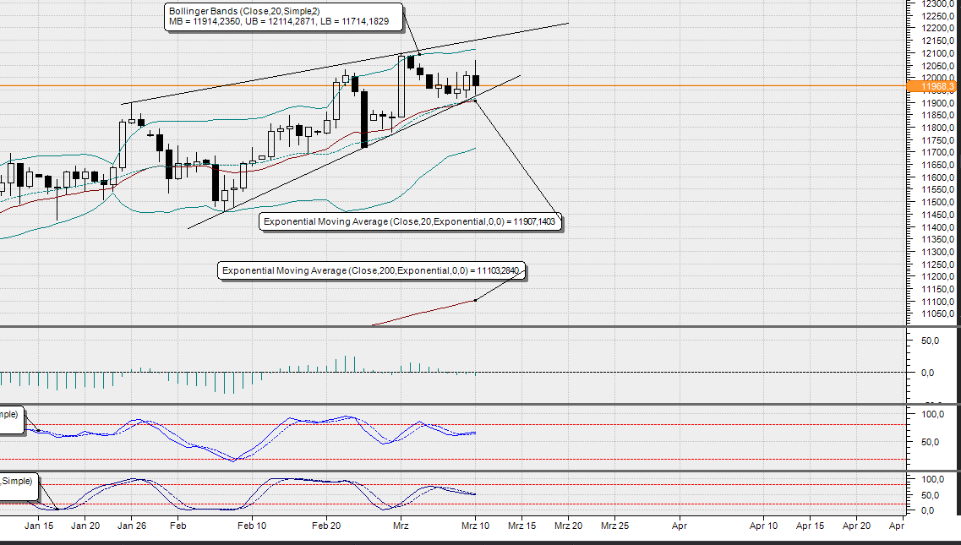Click the 11200,0 price axis label

click(x=937, y=276)
